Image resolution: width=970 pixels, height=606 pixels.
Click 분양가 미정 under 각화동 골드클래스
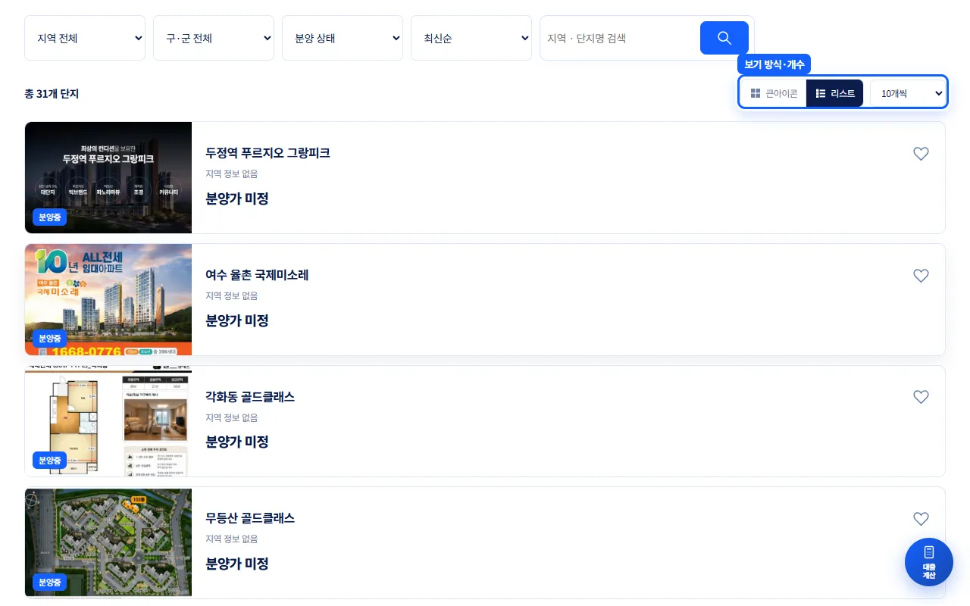pyautogui.click(x=237, y=442)
